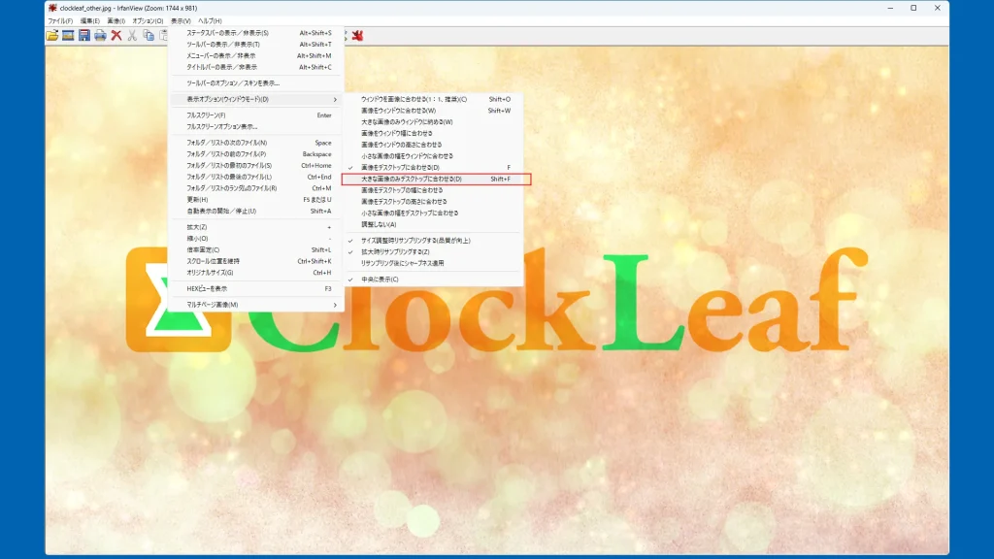The image size is (994, 559).
Task: Uncheck 中央に表示(C)
Action: [x=434, y=279]
